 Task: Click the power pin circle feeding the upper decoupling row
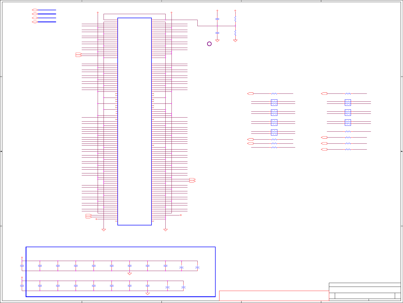click(22, 257)
